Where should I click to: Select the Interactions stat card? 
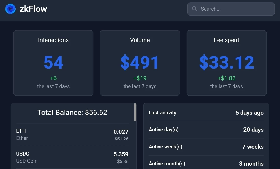tap(53, 63)
